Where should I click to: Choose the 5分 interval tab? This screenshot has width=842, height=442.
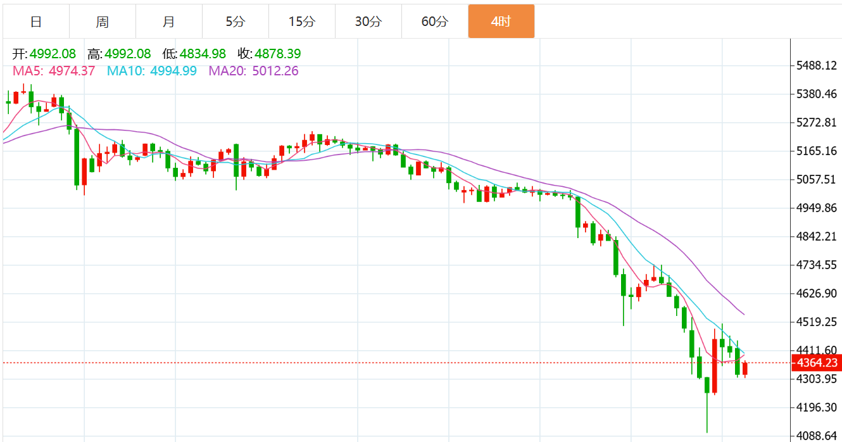pyautogui.click(x=236, y=22)
